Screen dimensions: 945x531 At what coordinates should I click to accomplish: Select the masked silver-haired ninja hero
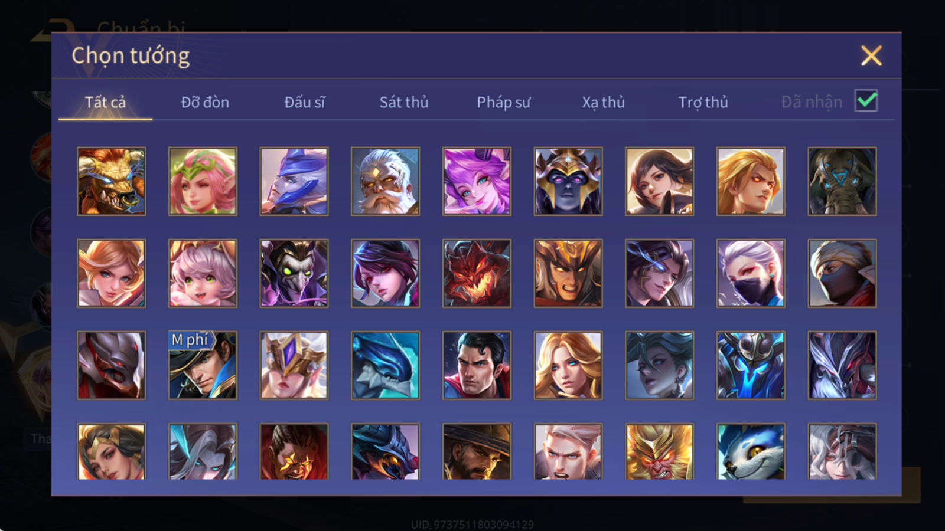tap(751, 273)
